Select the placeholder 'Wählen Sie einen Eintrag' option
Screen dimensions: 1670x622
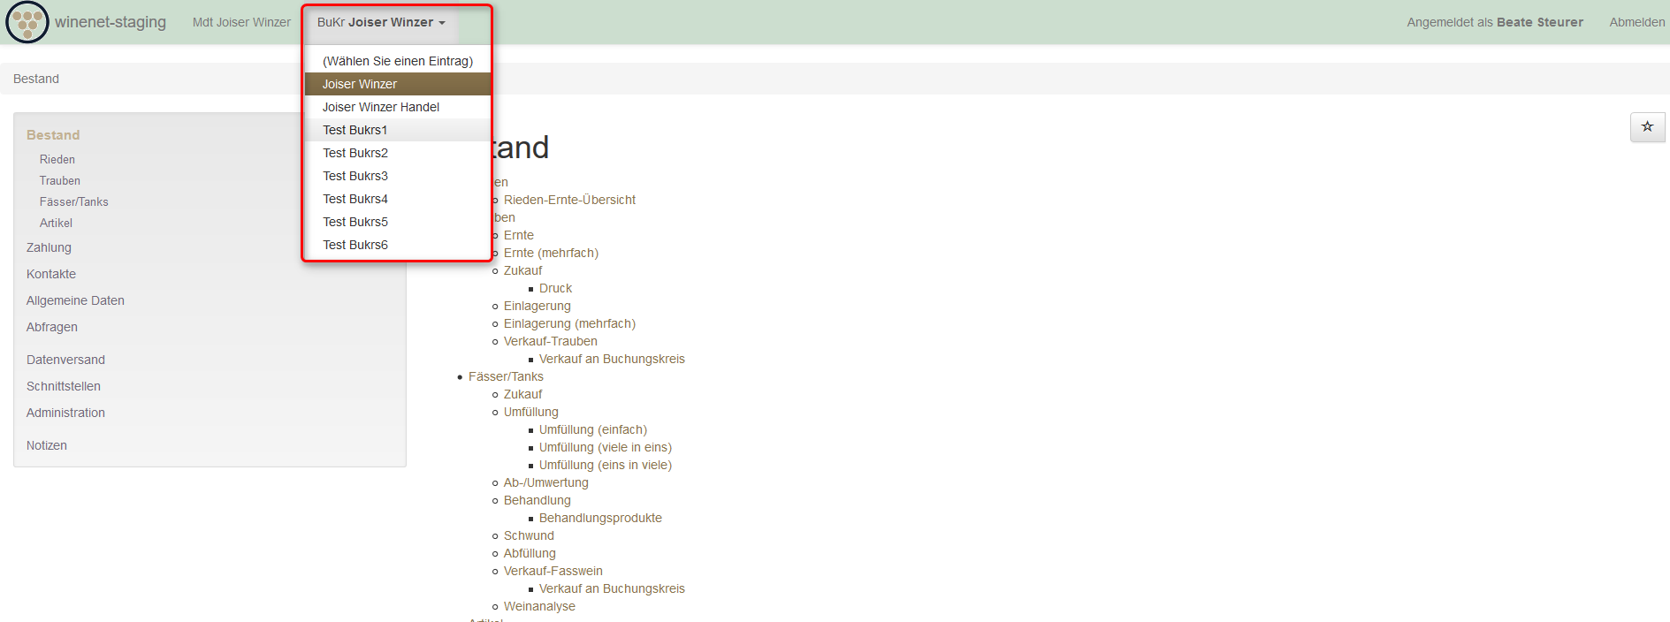(397, 61)
